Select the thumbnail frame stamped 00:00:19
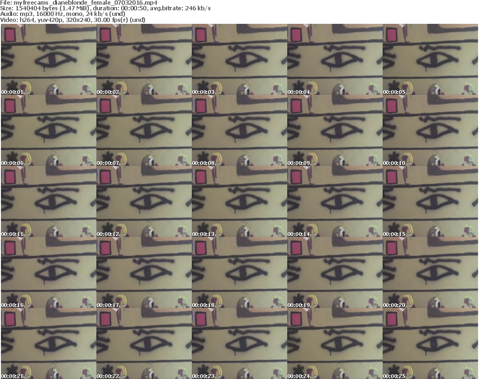 tap(335, 272)
